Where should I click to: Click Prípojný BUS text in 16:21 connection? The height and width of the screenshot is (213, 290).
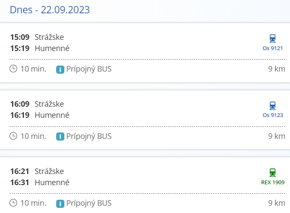pos(89,203)
